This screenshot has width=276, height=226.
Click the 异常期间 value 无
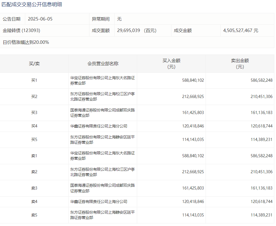tap(119, 19)
